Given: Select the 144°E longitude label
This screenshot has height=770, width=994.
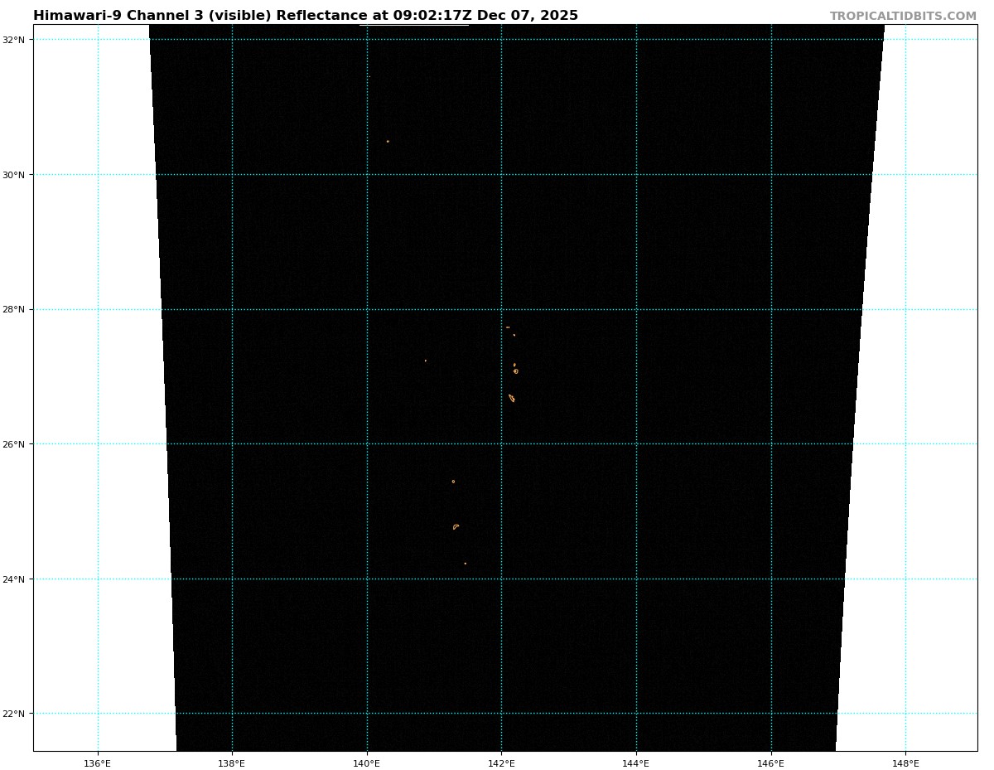Looking at the screenshot, I should [636, 763].
